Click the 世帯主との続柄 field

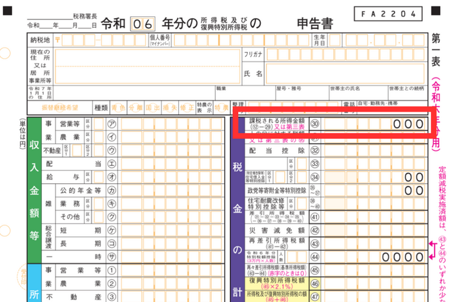coord(407,93)
